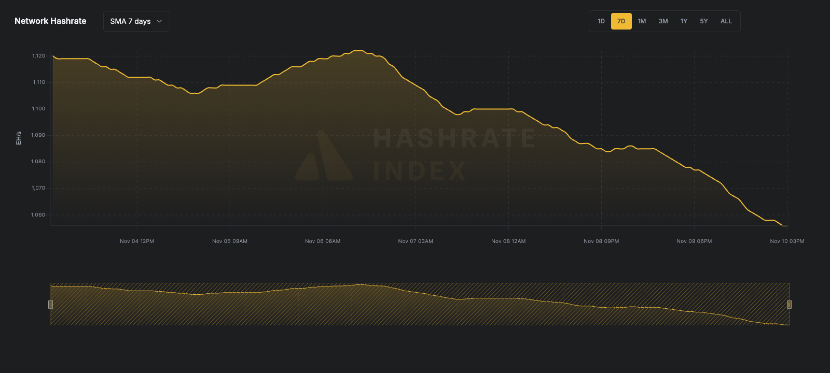This screenshot has height=373, width=830.
Task: Click the chevron arrow beside SMA 7 days
Action: [x=159, y=21]
